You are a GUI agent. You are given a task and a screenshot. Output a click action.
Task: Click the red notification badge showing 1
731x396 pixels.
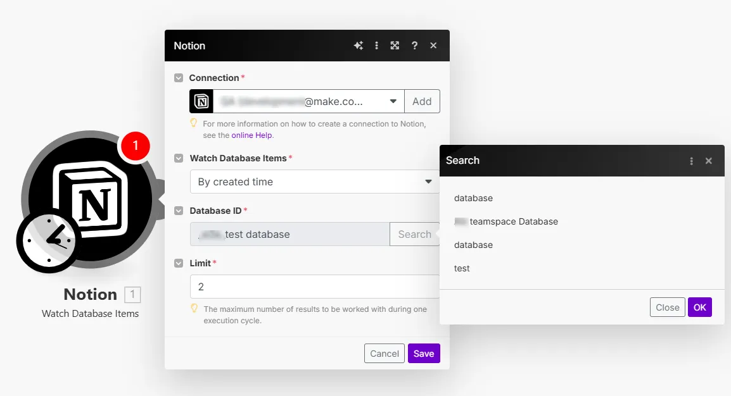point(136,145)
